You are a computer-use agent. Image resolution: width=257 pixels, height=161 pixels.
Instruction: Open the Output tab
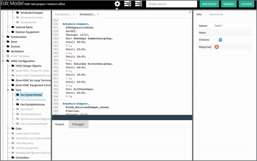tap(60, 124)
